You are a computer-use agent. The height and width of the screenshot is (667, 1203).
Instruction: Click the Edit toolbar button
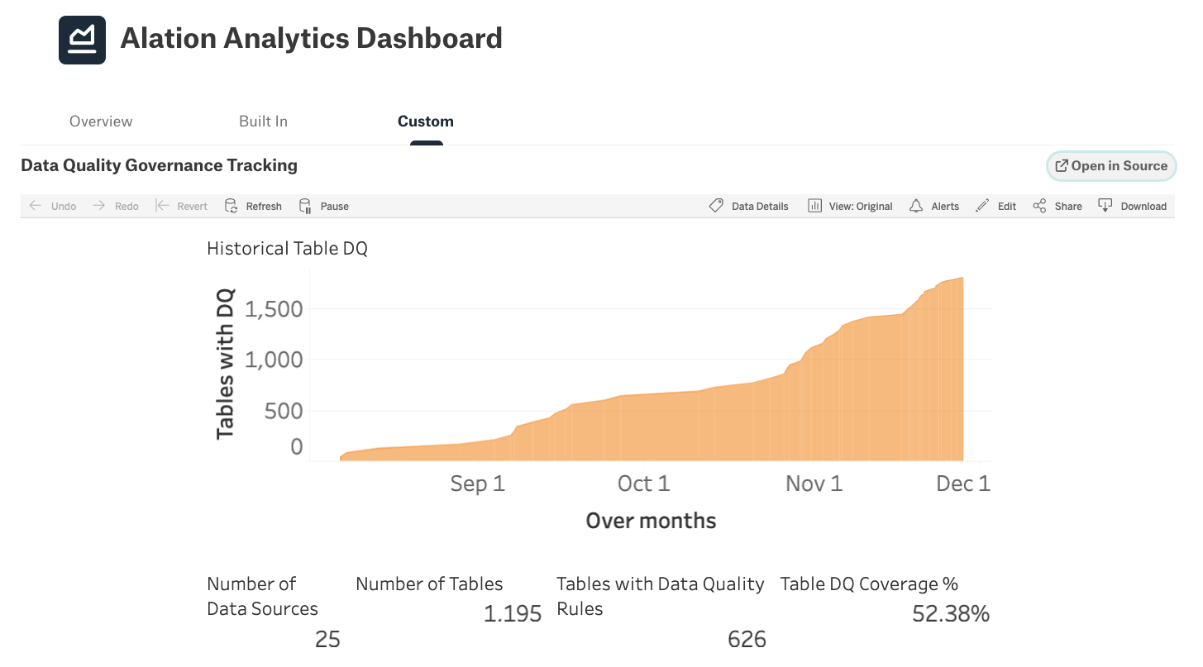click(x=996, y=206)
